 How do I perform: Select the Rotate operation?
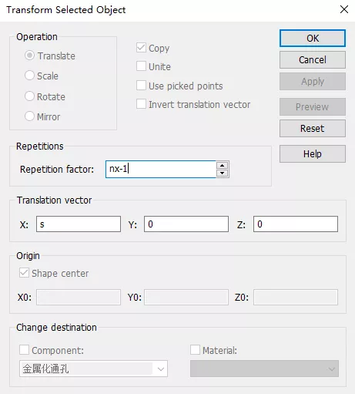tap(29, 96)
